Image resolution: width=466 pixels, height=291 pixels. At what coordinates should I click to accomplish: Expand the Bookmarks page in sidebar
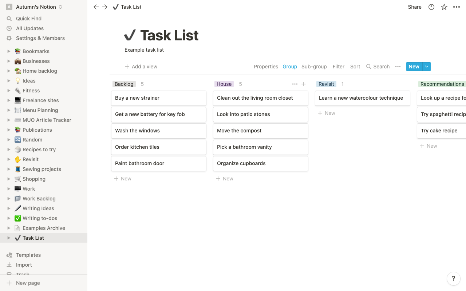(x=9, y=51)
